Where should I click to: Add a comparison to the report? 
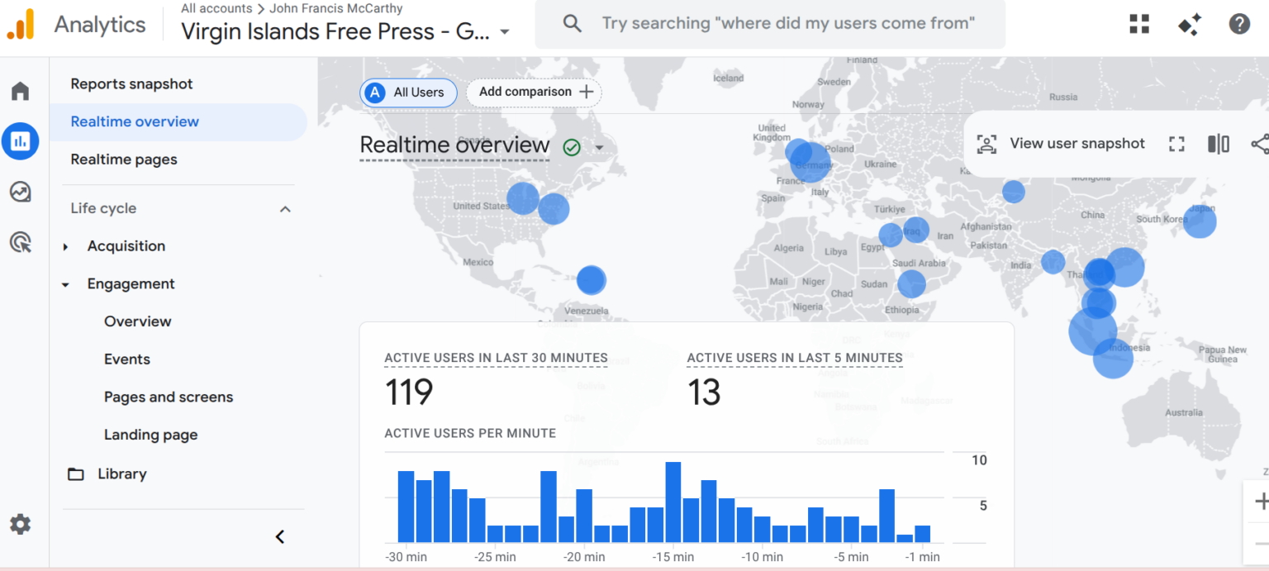coord(534,93)
